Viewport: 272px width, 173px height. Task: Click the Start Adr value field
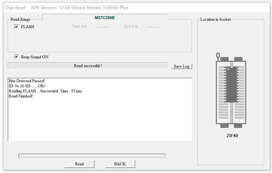click(x=102, y=27)
